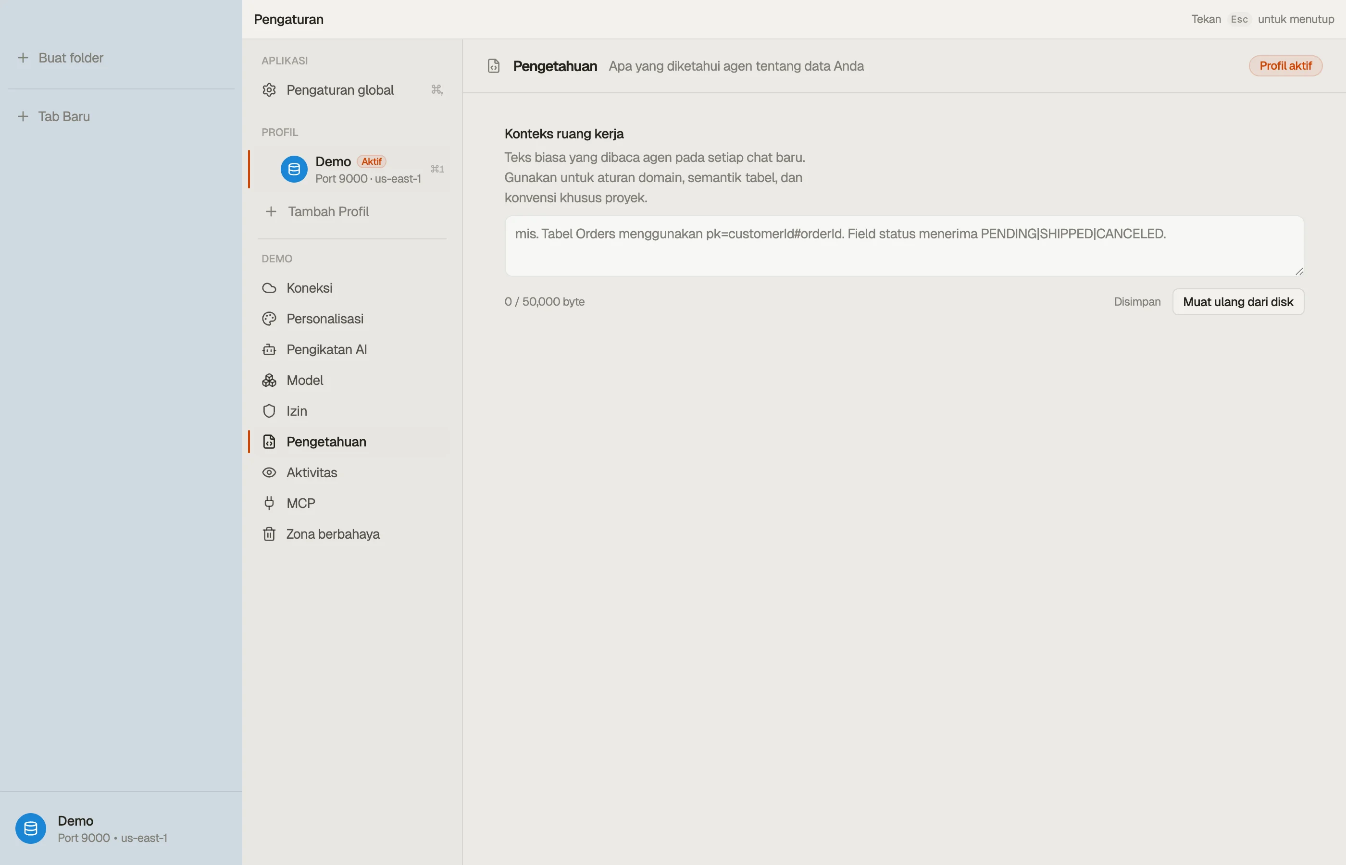
Task: Click the blue database icon of Demo profile
Action: (x=294, y=169)
